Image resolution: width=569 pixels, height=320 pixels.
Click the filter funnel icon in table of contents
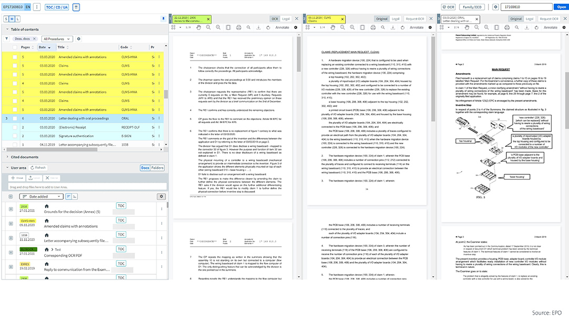[7, 39]
